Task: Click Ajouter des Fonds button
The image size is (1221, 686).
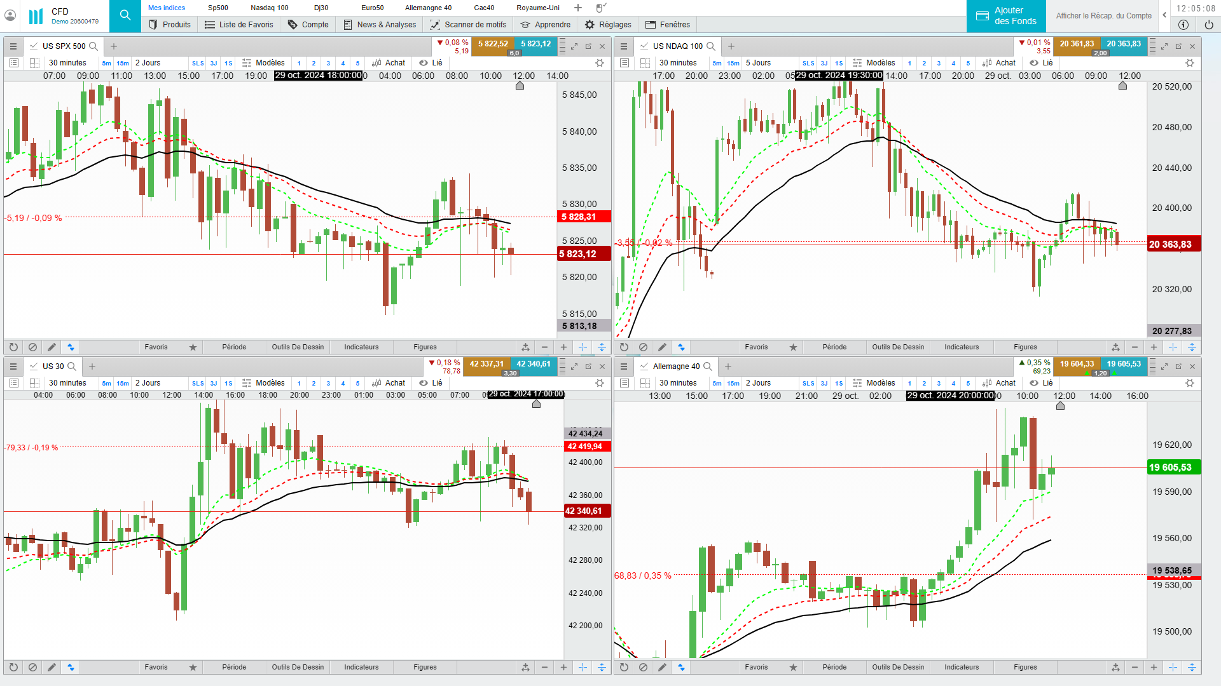Action: 1006,16
